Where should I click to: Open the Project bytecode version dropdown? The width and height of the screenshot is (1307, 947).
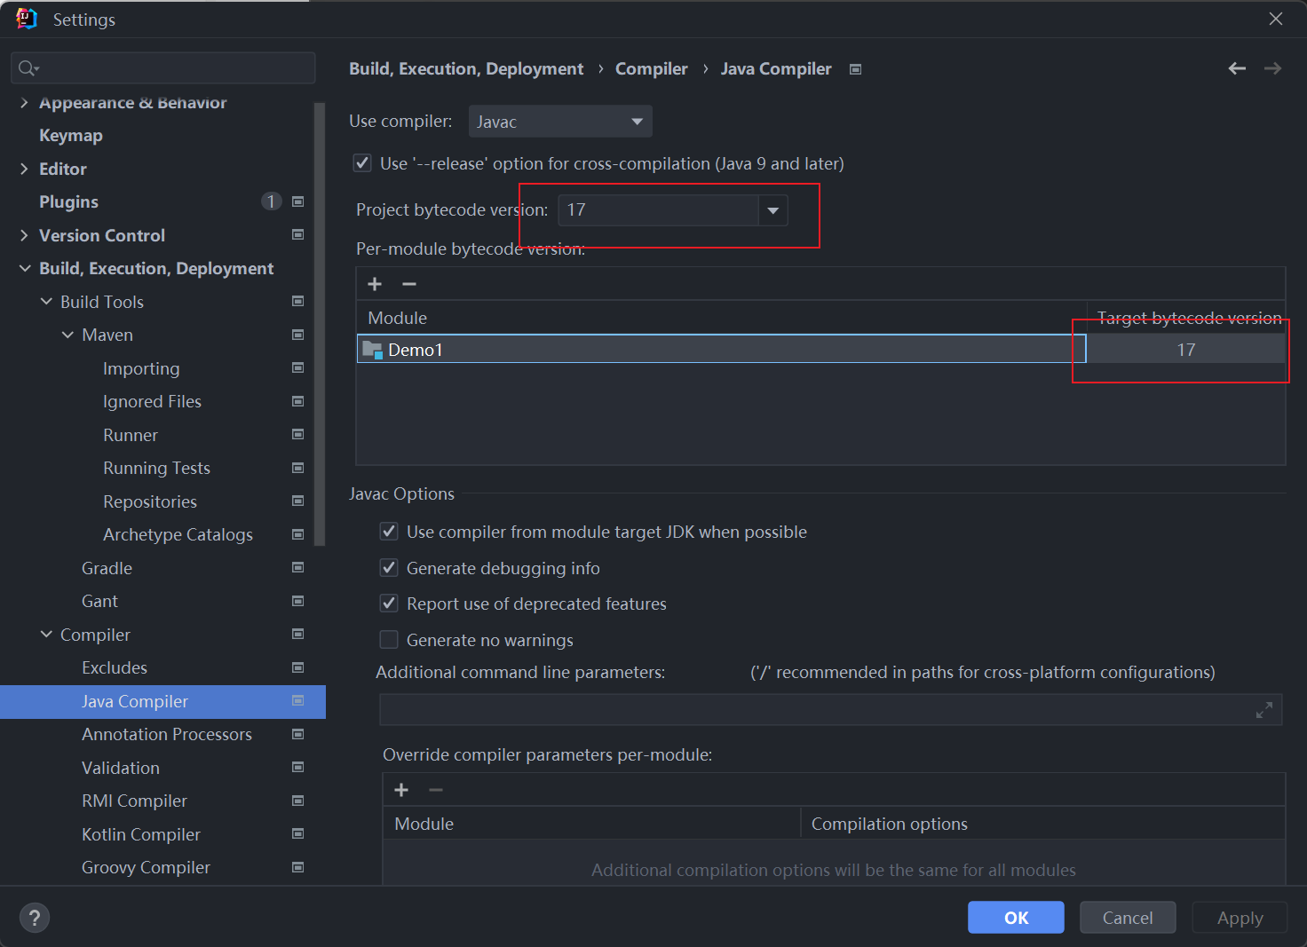772,210
